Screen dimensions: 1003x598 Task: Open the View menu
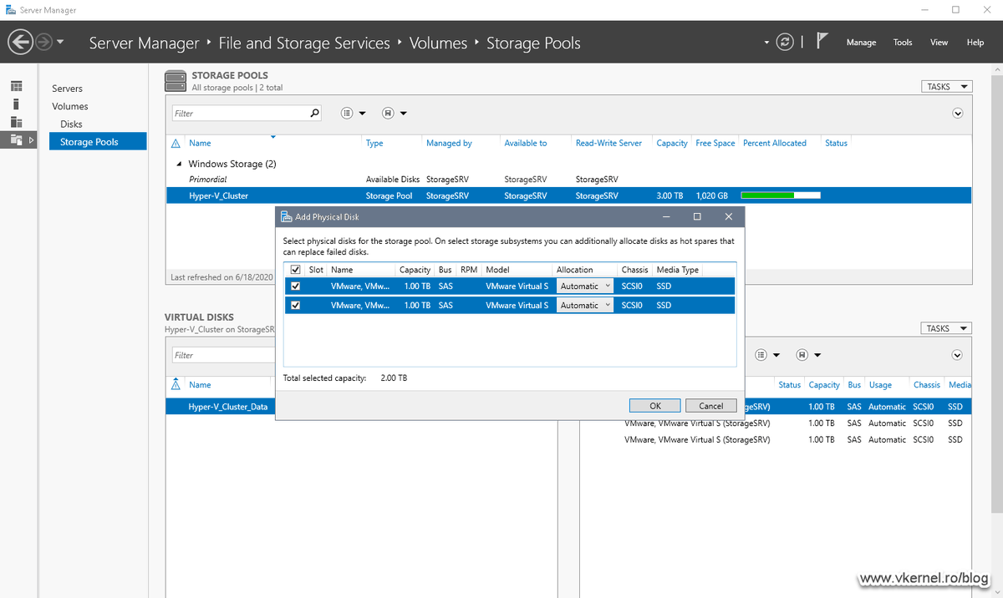(x=939, y=43)
